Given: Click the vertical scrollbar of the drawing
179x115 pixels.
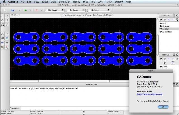Looking at the screenshot, I should coord(157,45).
